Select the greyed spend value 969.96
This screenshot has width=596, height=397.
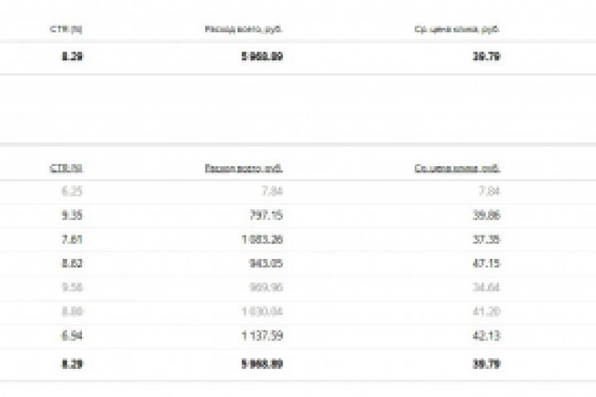point(267,288)
